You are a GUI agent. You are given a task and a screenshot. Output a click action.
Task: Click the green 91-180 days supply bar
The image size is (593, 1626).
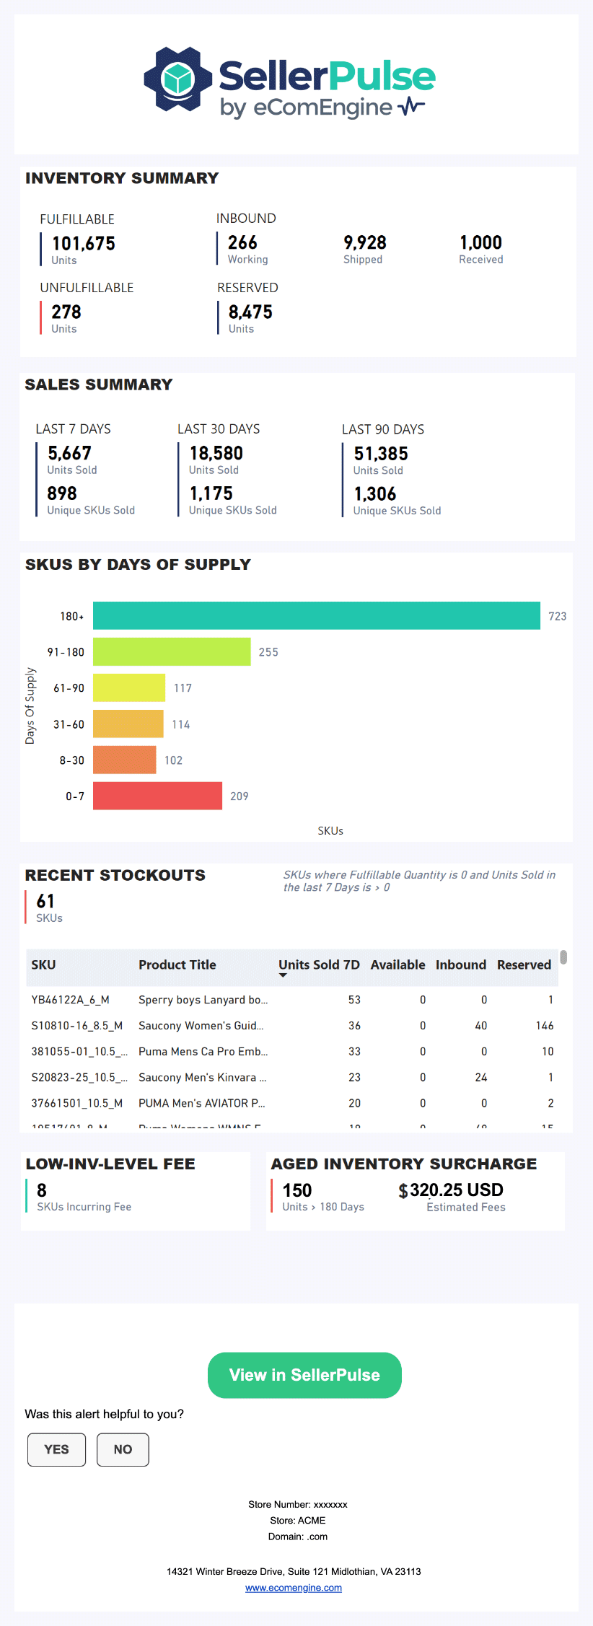point(172,651)
